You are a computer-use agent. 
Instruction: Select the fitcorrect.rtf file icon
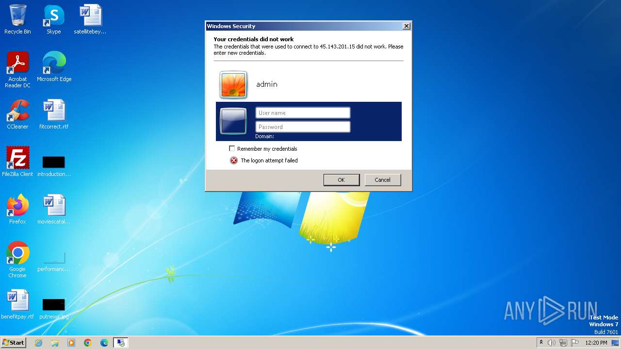(x=54, y=114)
